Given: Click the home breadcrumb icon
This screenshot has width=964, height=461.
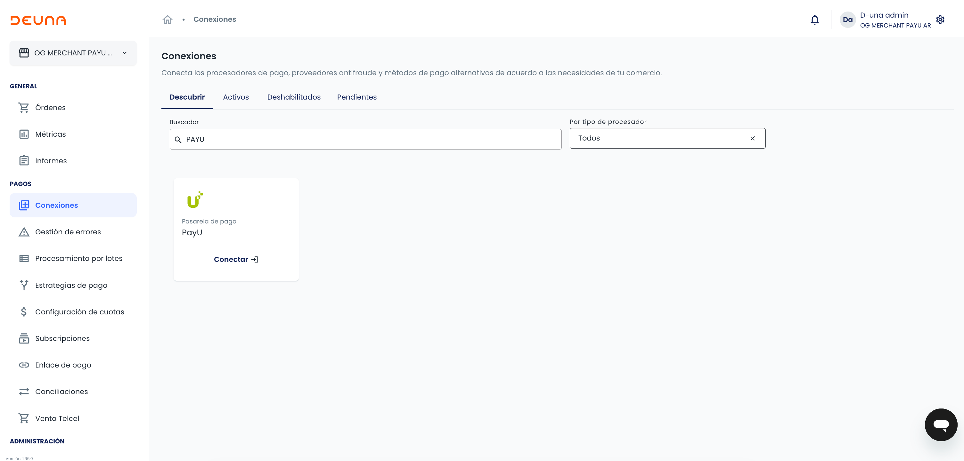Looking at the screenshot, I should (x=167, y=20).
